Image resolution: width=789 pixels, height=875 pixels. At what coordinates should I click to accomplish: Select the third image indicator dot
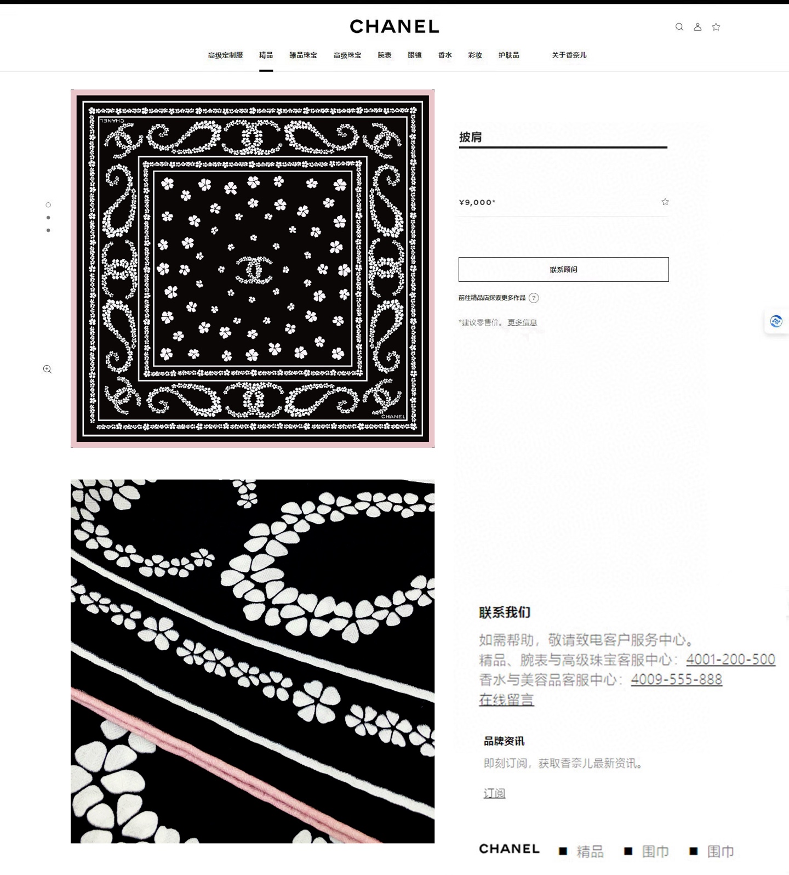point(48,230)
